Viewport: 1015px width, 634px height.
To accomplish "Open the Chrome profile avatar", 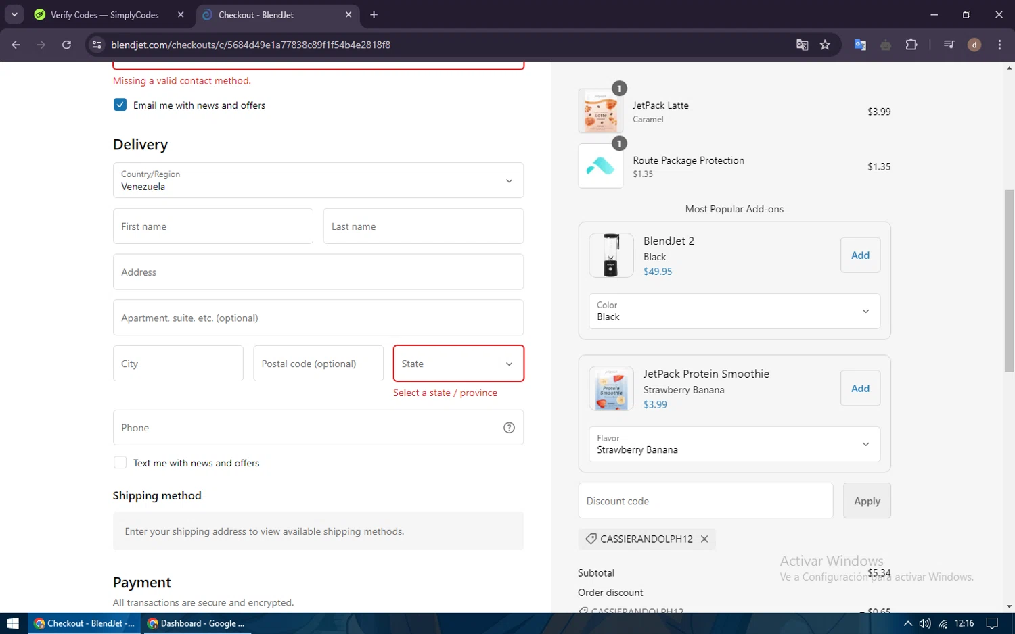I will pyautogui.click(x=974, y=45).
